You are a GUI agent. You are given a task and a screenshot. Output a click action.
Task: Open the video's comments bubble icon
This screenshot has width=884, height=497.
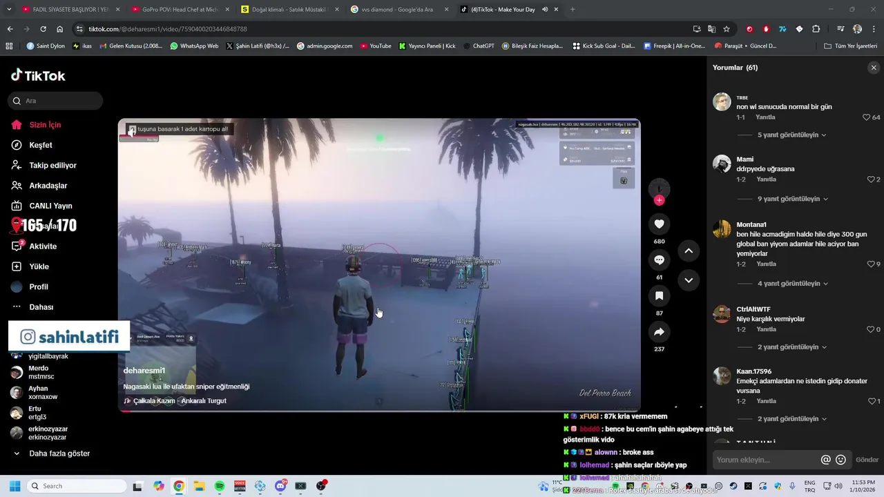click(659, 260)
